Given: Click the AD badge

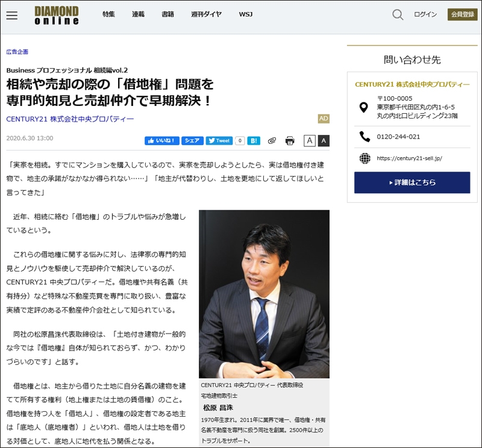Looking at the screenshot, I should (x=324, y=119).
